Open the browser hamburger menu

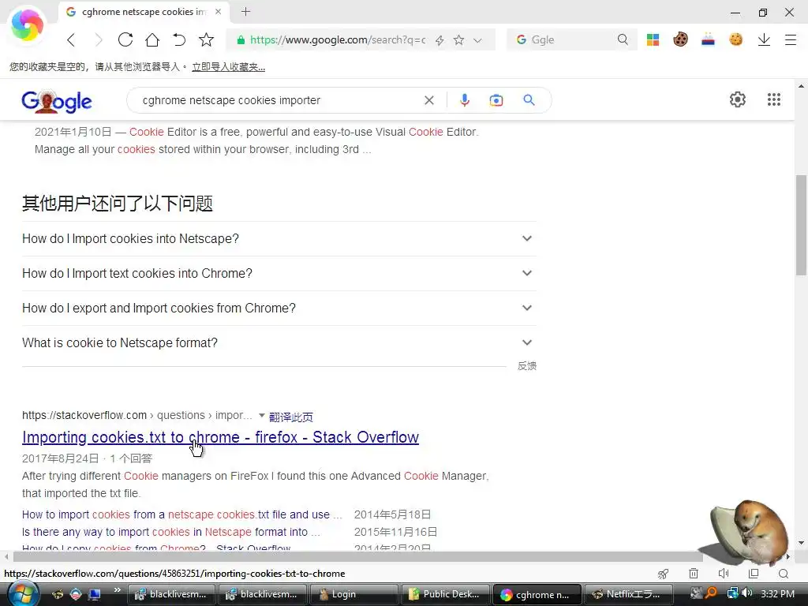point(791,39)
